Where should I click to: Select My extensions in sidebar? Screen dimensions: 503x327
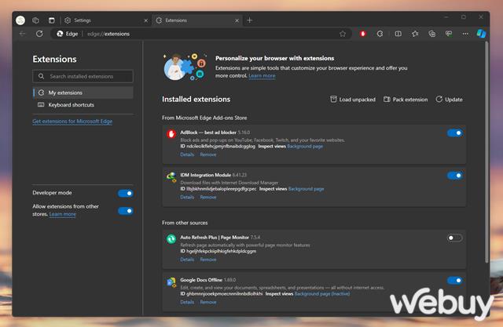[83, 93]
